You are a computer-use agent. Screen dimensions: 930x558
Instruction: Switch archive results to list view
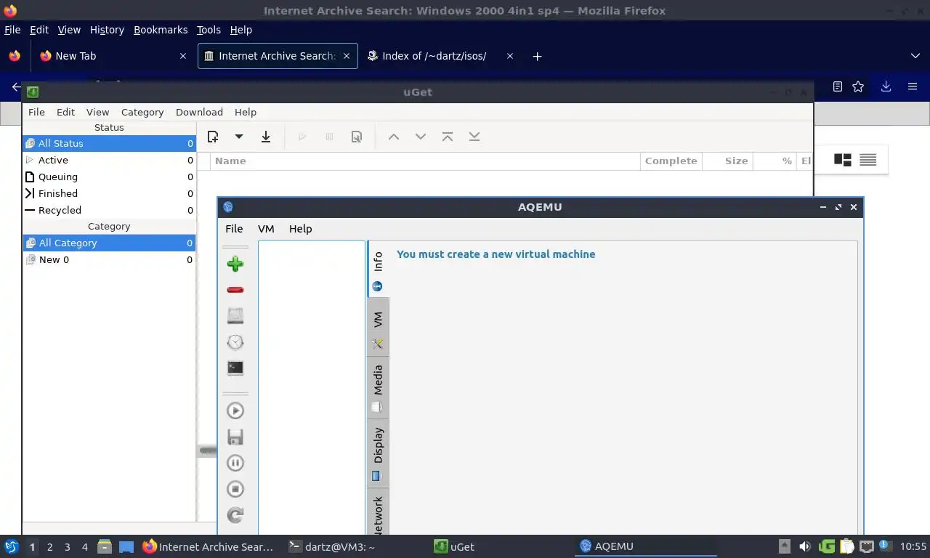pyautogui.click(x=868, y=160)
